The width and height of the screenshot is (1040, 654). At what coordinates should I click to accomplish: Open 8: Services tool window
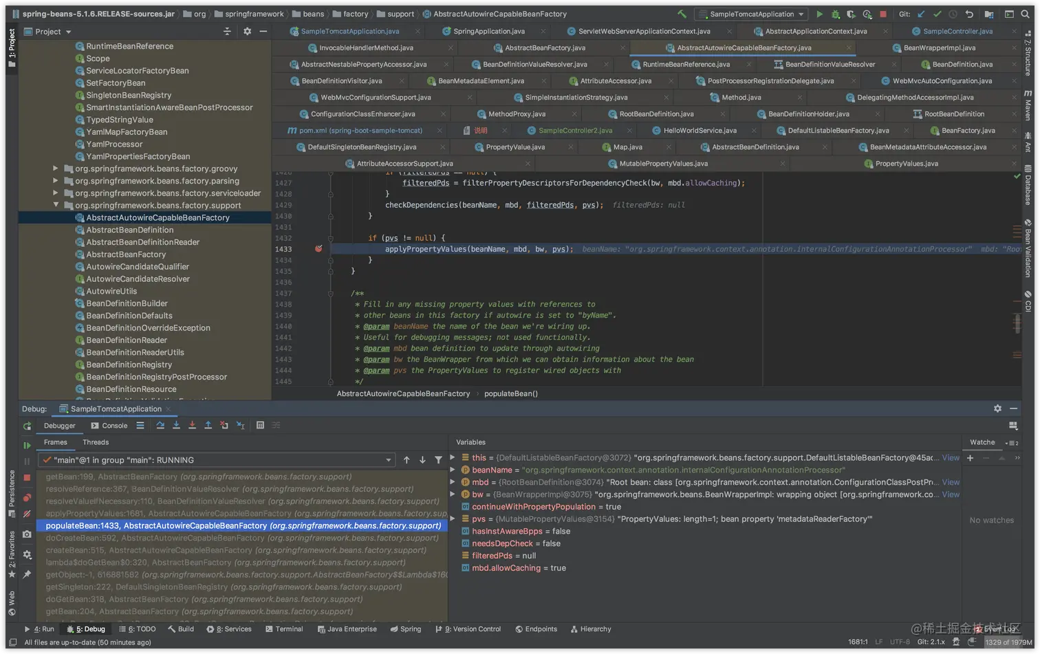(x=229, y=629)
